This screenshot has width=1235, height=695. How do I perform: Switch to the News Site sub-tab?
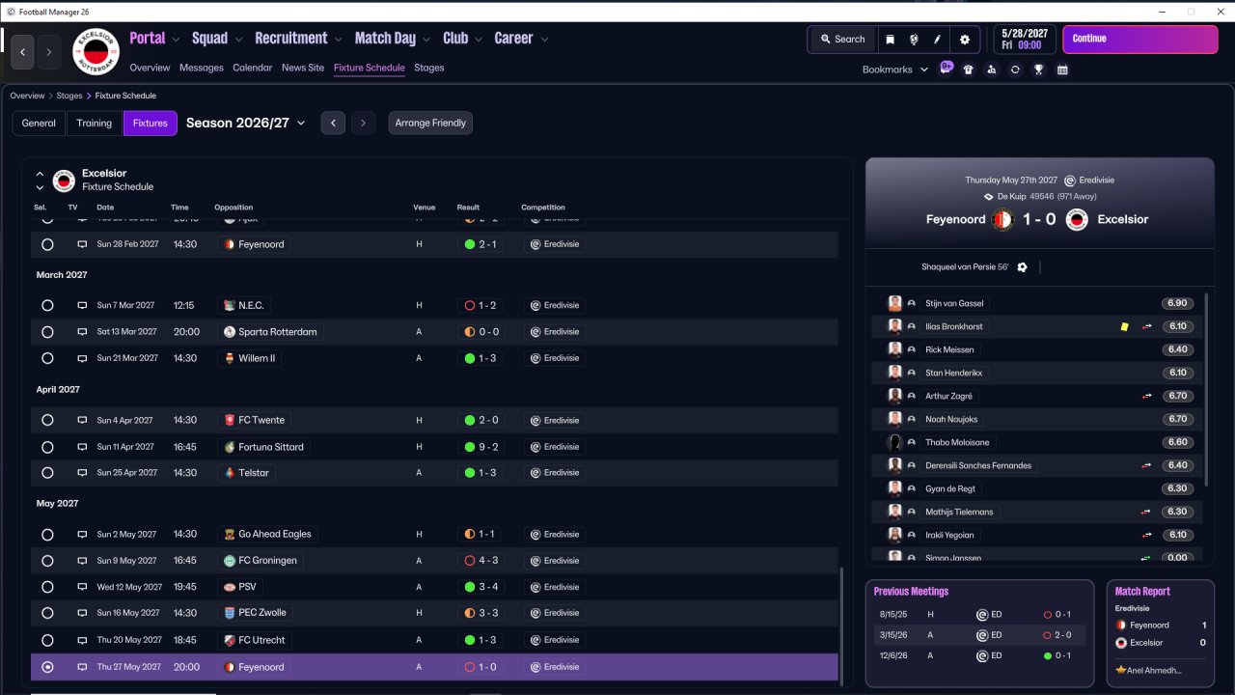click(x=303, y=68)
